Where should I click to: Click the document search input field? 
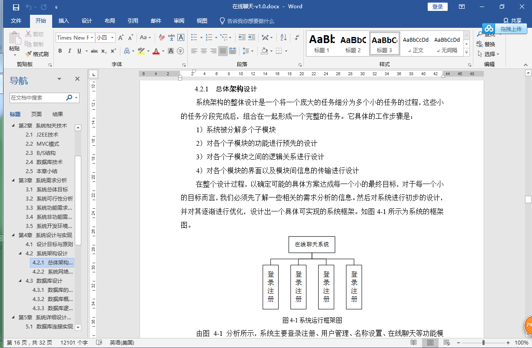(x=37, y=98)
